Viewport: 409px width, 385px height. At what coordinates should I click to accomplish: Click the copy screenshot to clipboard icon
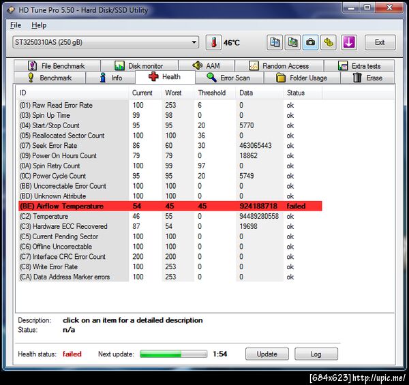point(292,42)
